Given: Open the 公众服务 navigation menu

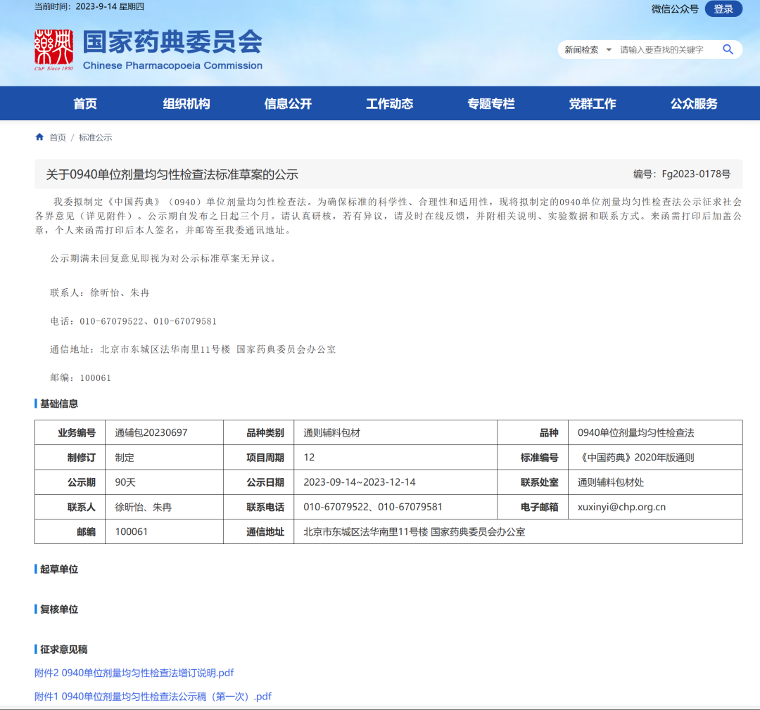Looking at the screenshot, I should [694, 103].
